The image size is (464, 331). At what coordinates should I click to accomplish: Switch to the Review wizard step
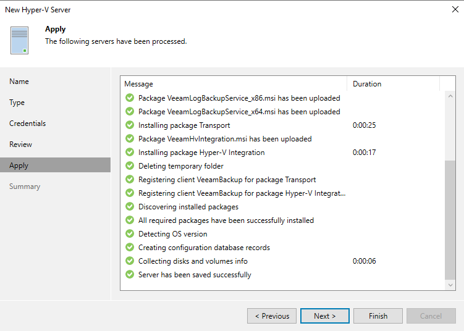tap(20, 145)
